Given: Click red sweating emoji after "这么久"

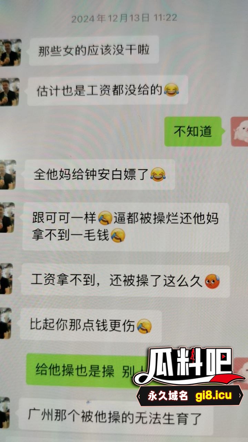Looking at the screenshot, I should point(212,281).
